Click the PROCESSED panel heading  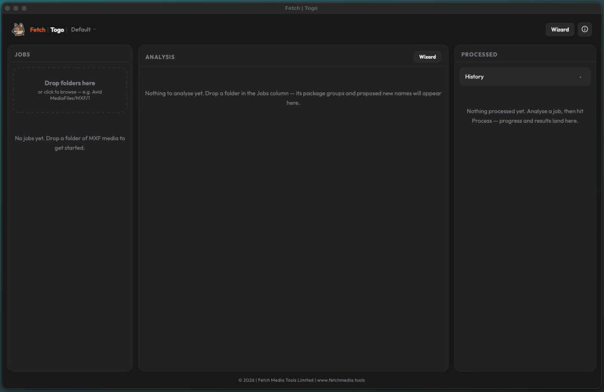[479, 54]
